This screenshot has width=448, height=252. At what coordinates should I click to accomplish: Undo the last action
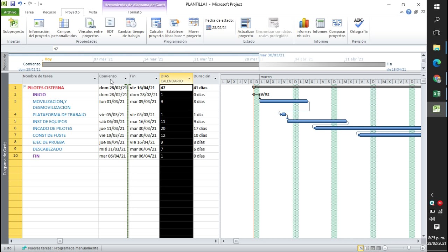tap(20, 4)
